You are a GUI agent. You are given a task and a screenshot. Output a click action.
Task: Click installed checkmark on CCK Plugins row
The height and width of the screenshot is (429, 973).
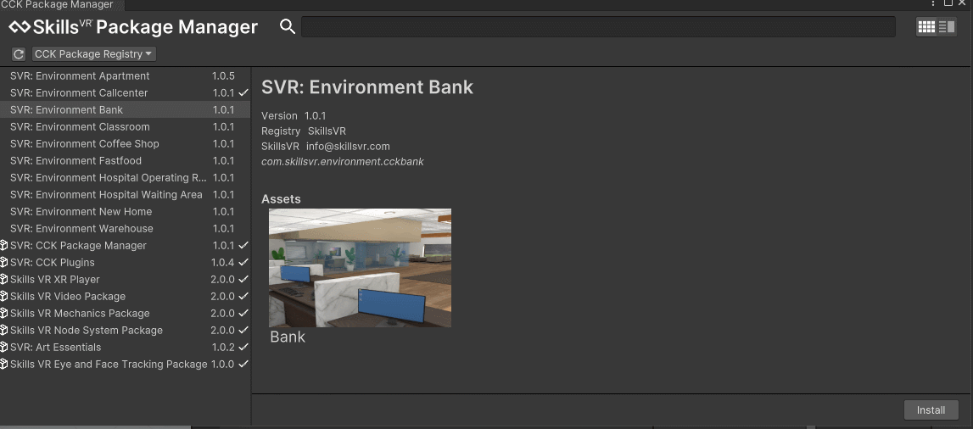(243, 262)
